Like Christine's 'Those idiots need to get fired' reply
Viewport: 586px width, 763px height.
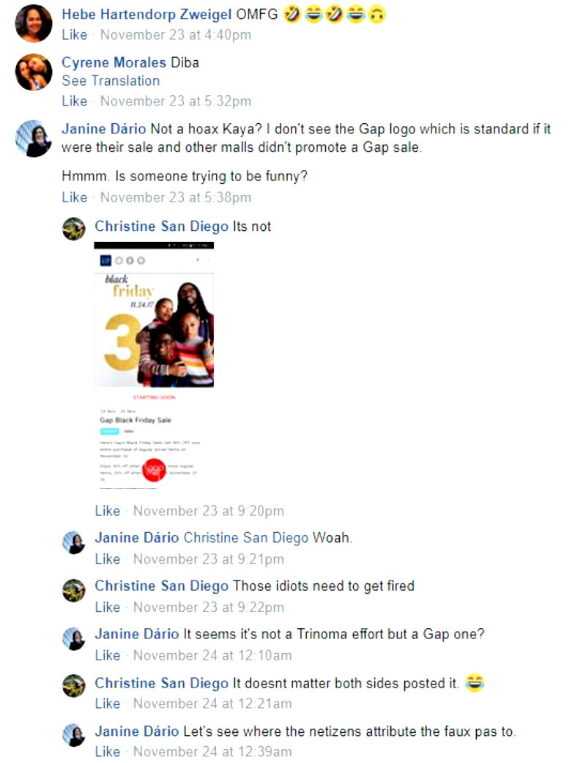tap(108, 608)
